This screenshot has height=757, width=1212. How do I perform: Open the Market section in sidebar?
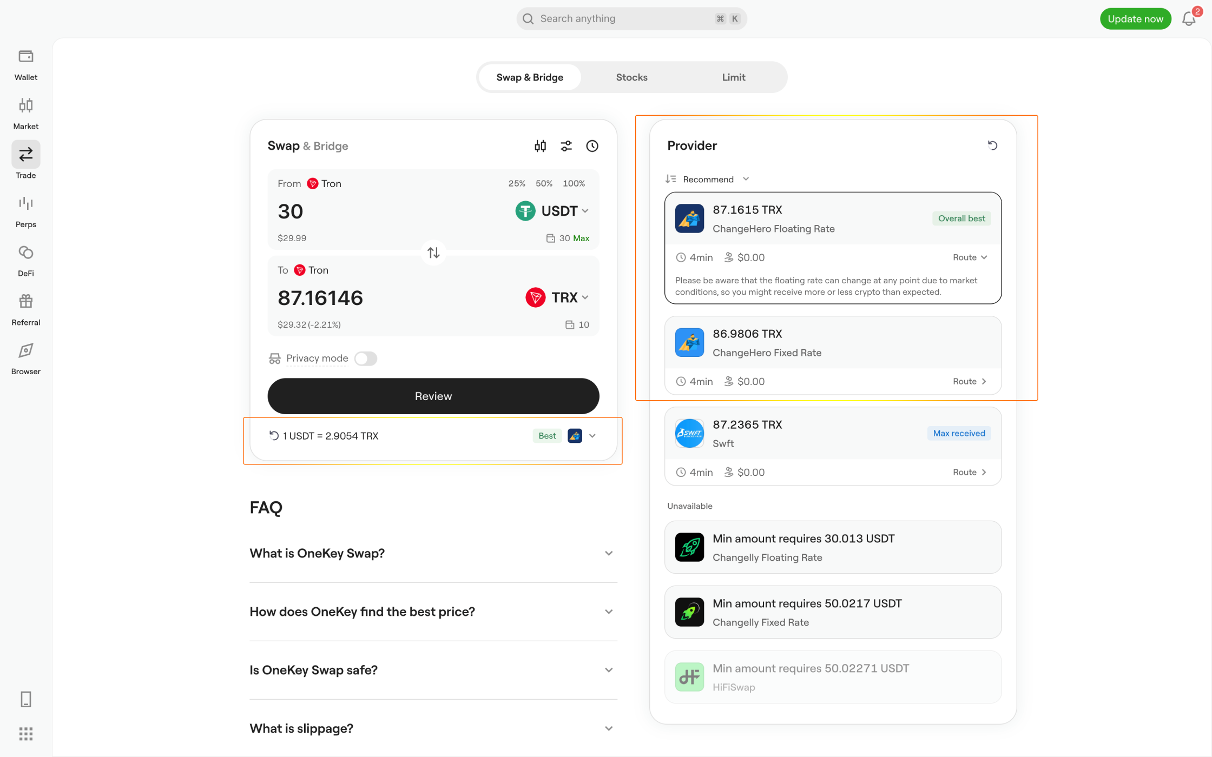(x=25, y=114)
